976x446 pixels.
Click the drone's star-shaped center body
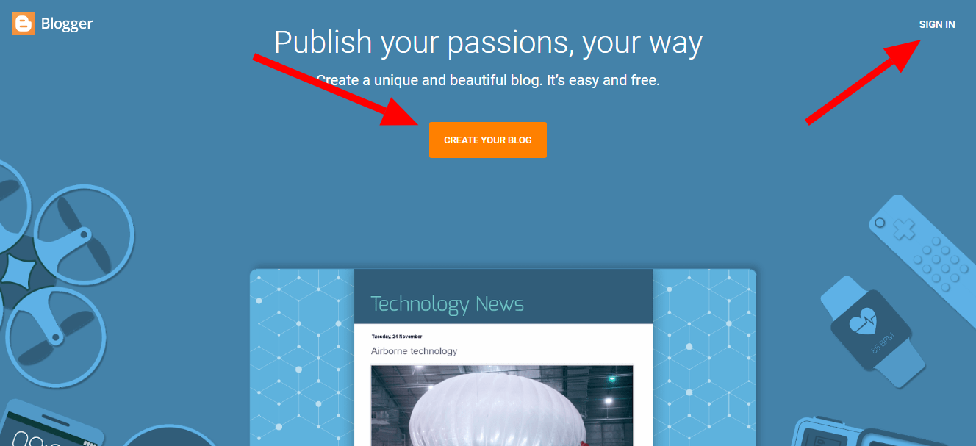pos(18,273)
